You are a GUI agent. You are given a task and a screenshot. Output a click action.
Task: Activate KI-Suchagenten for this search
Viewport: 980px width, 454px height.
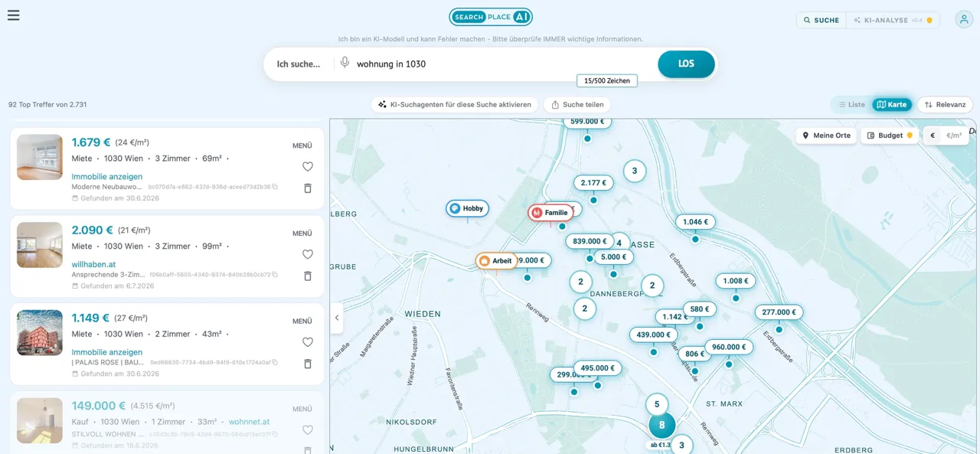pyautogui.click(x=455, y=105)
